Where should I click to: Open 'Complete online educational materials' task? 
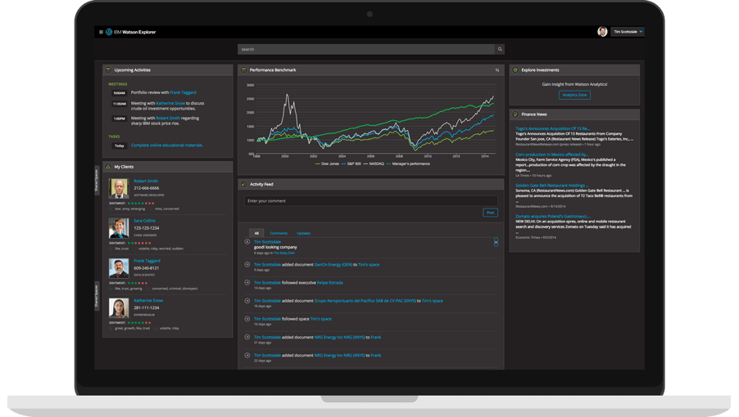point(167,146)
